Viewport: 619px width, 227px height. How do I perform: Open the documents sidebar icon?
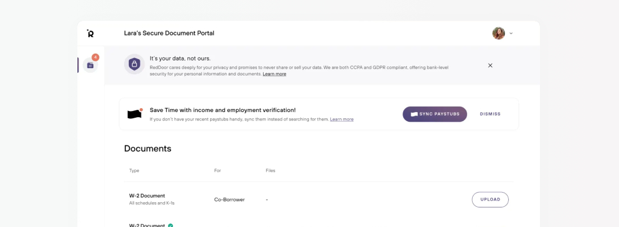click(90, 65)
